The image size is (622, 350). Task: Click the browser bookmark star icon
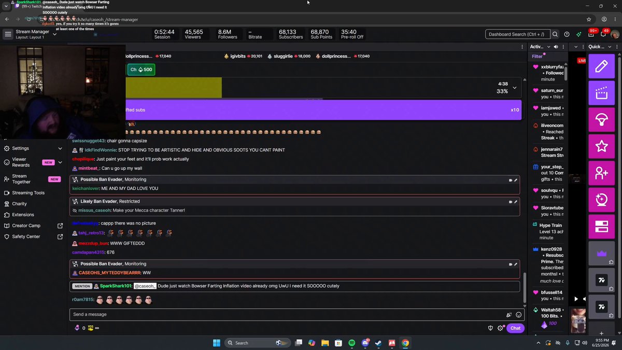589,19
